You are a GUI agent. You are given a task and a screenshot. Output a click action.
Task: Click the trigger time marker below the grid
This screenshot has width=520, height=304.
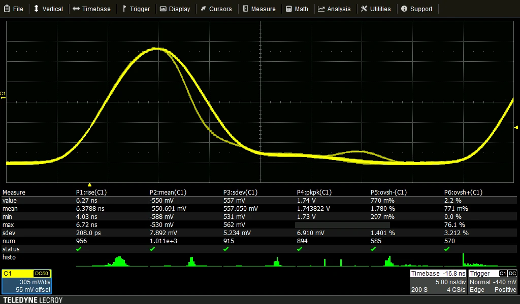(90, 185)
